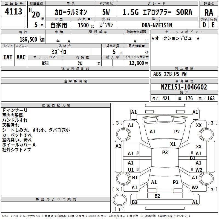Select equipment list ABS エアB PS PW

[x=170, y=74]
